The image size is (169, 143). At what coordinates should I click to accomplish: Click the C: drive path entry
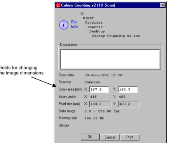(x=83, y=14)
